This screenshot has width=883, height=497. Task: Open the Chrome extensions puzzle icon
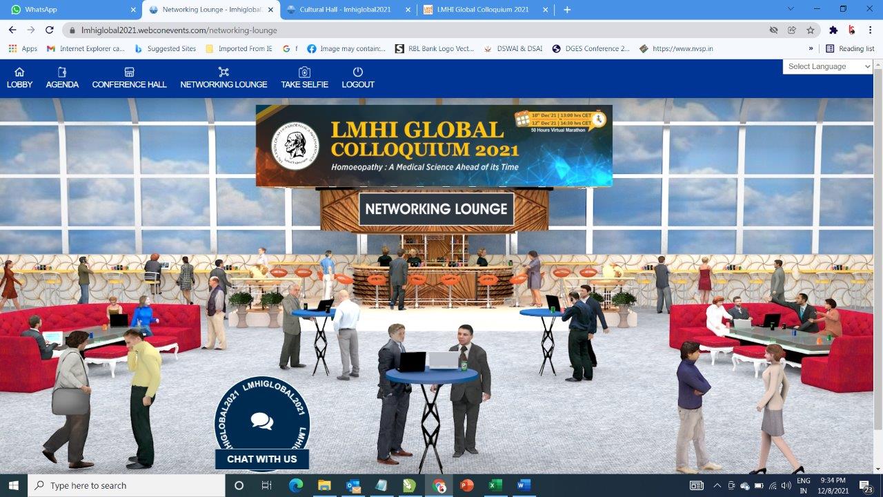point(833,30)
